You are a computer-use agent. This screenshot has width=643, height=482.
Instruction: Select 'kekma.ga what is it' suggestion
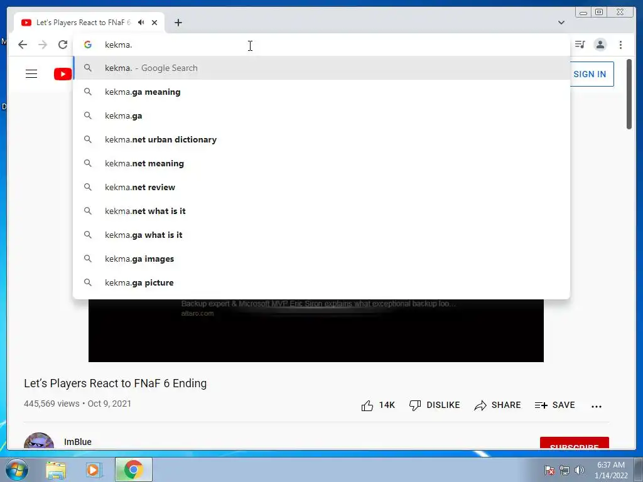coord(321,235)
